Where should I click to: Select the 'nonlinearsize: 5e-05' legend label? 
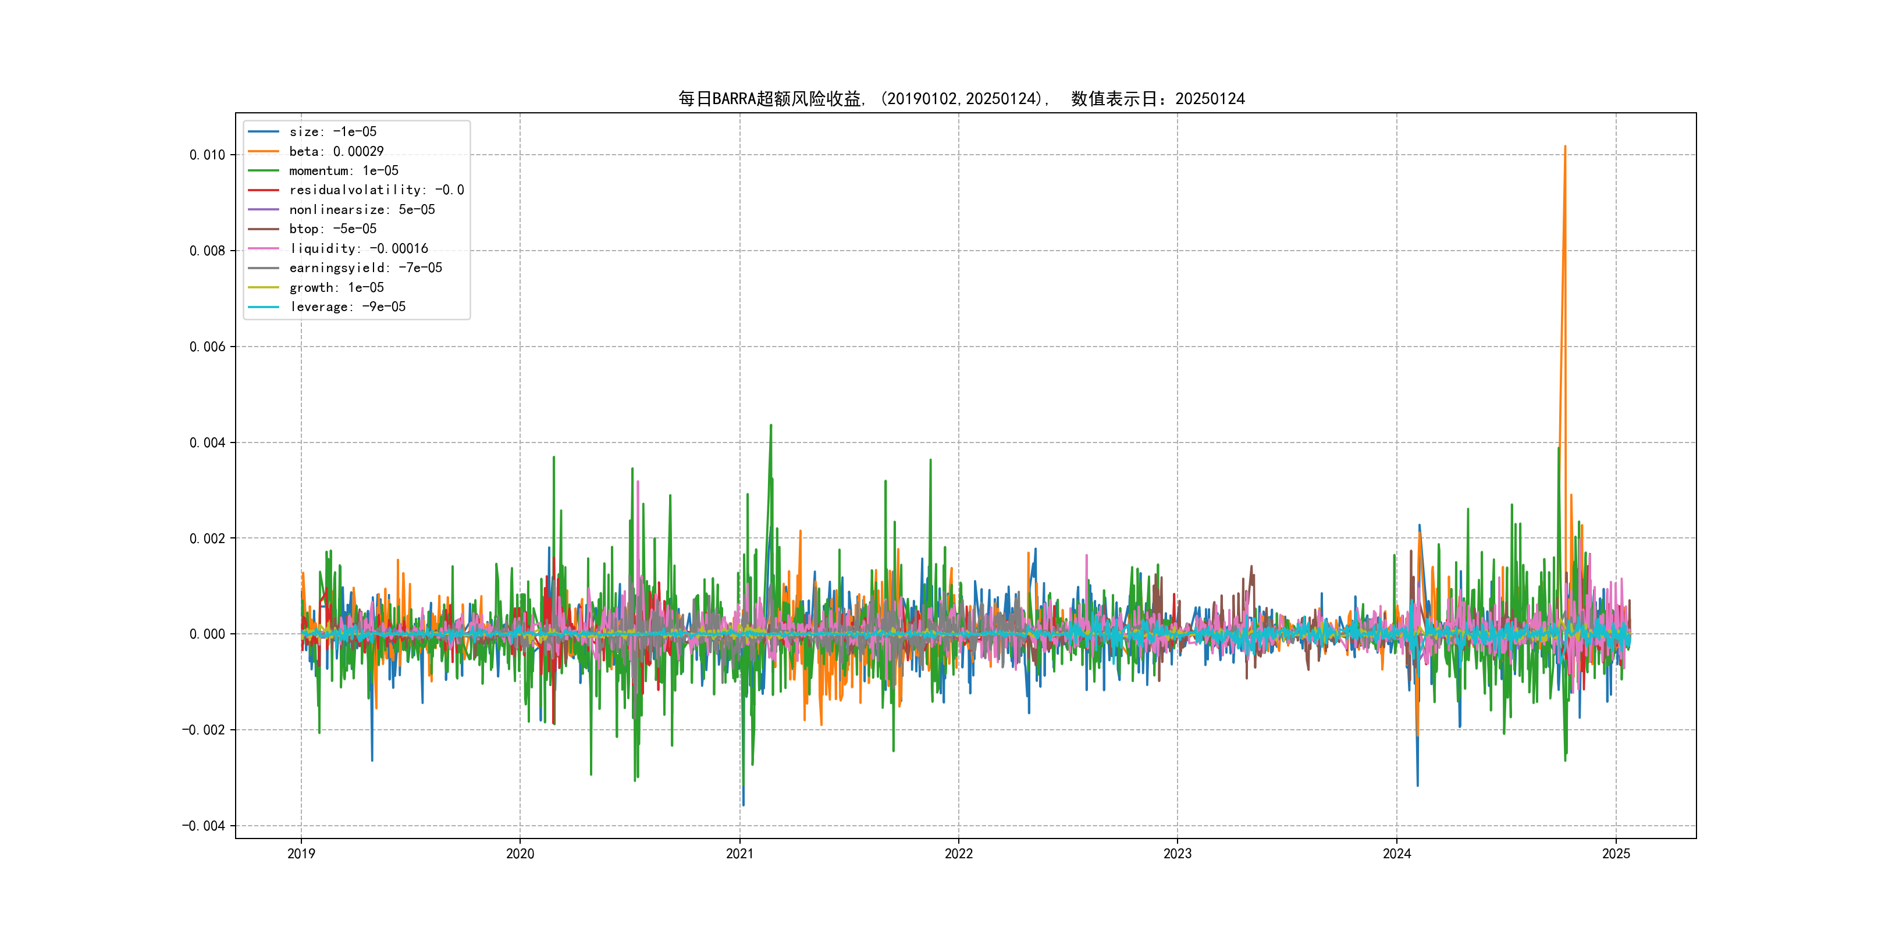[361, 210]
